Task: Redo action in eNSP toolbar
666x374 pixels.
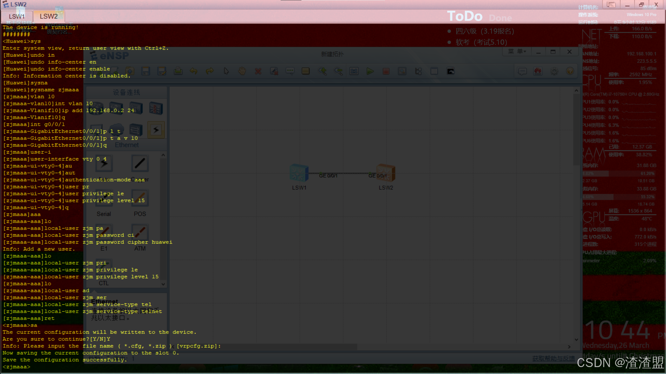Action: pyautogui.click(x=210, y=71)
